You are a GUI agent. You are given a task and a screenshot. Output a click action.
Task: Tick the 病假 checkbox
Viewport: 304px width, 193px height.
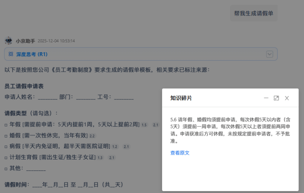(x=6, y=147)
